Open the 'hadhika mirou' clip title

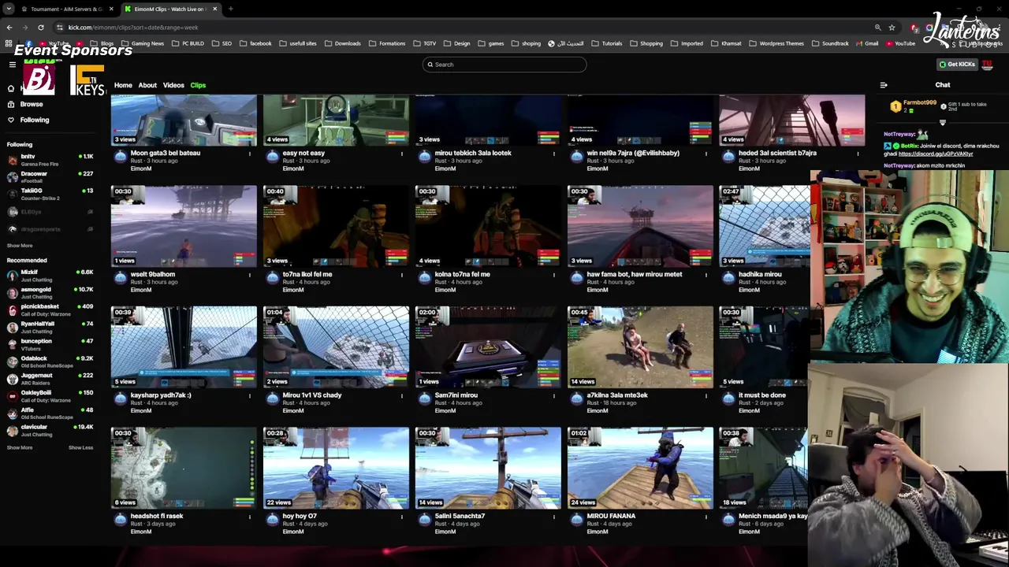pos(760,274)
